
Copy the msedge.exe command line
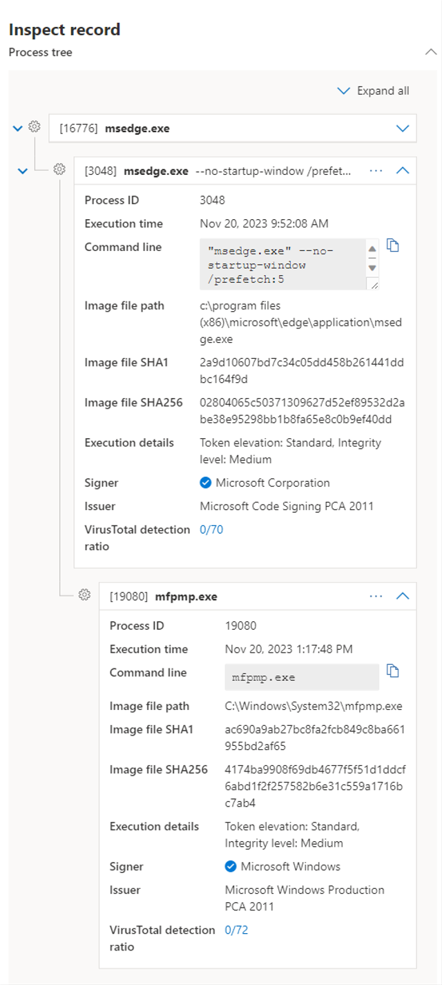393,246
